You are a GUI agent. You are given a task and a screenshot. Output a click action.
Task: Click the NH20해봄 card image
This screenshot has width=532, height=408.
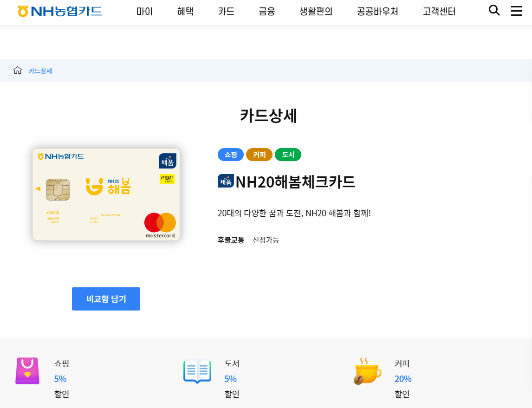tap(106, 194)
